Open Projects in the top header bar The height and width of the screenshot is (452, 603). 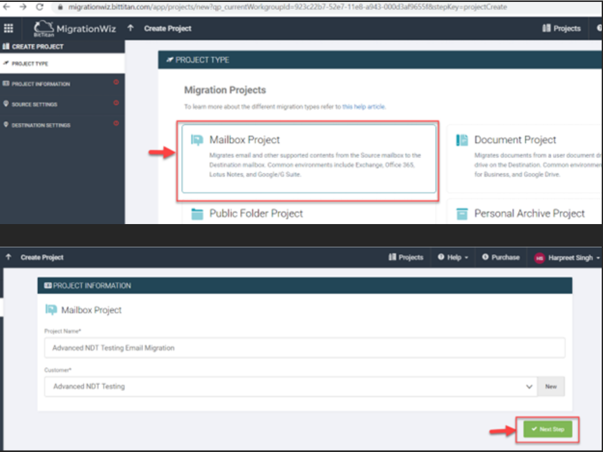click(561, 28)
